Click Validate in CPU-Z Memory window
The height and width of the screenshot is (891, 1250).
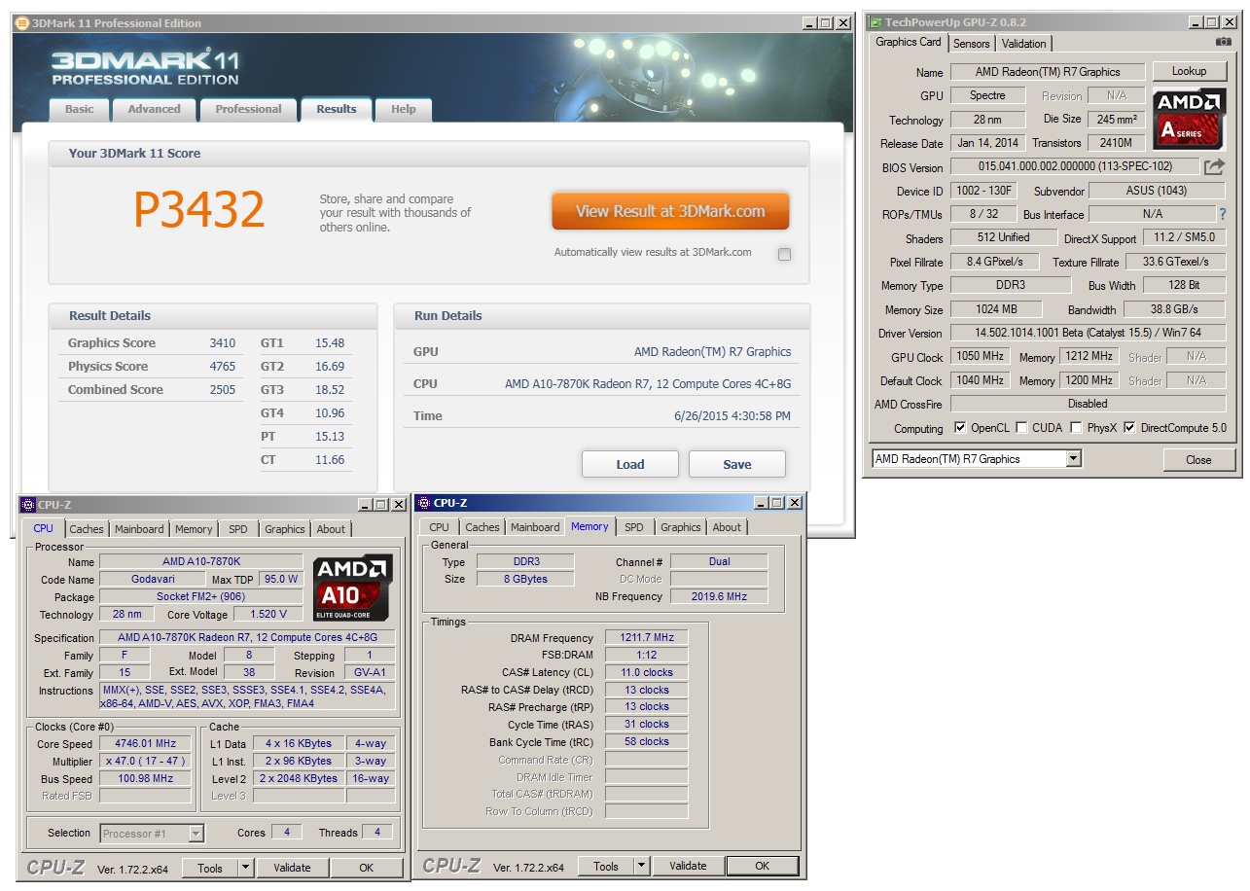click(688, 866)
